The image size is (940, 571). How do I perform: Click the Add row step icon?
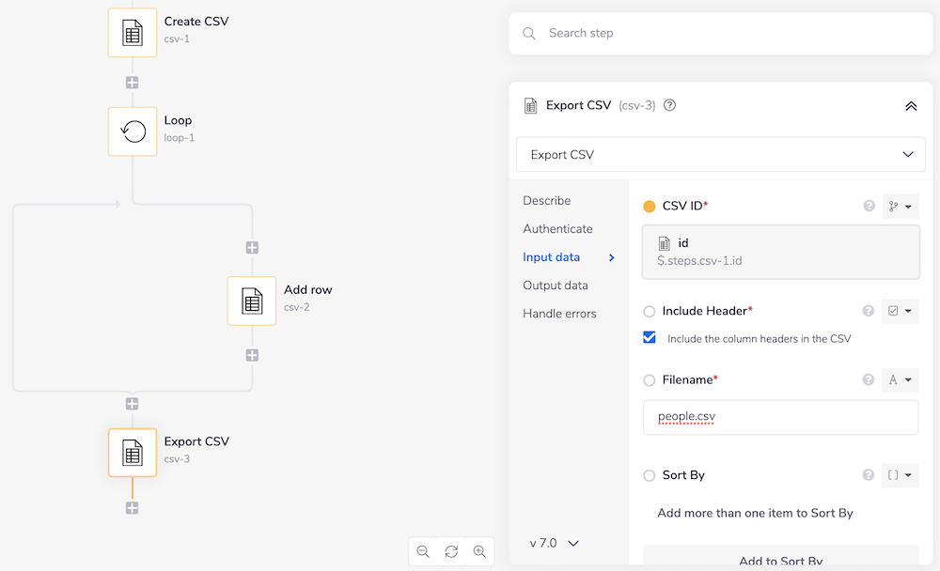click(252, 301)
